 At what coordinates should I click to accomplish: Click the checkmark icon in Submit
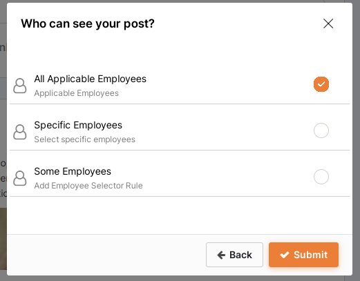[285, 255]
